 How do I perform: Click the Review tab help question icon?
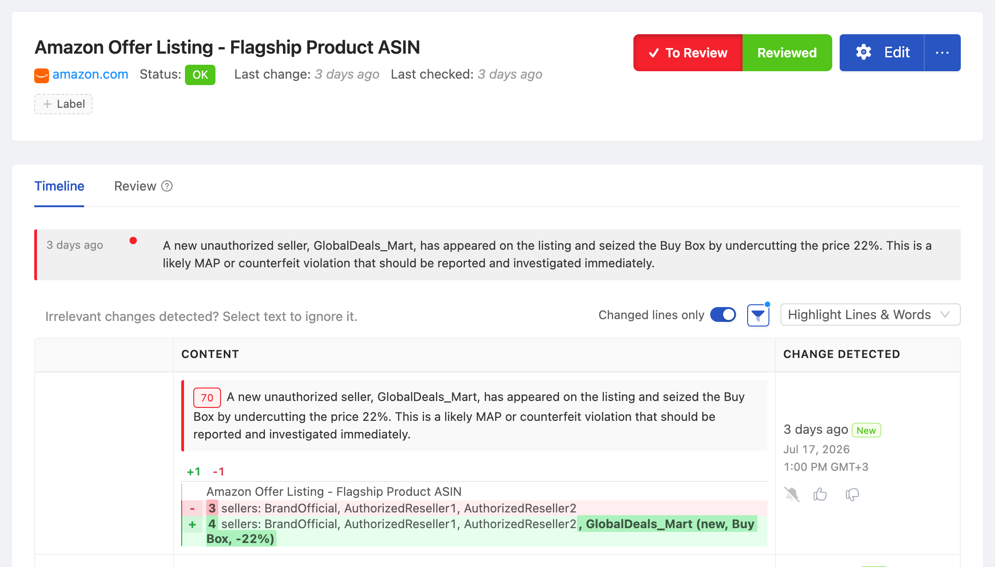point(167,186)
